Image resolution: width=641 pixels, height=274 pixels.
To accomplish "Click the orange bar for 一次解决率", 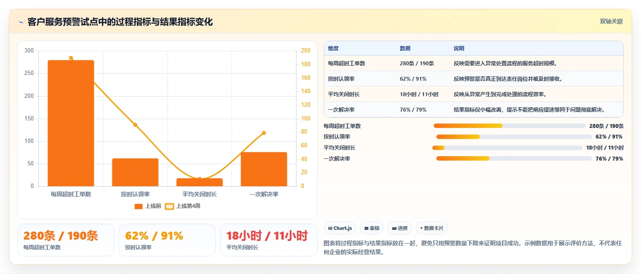I will pos(264,169).
